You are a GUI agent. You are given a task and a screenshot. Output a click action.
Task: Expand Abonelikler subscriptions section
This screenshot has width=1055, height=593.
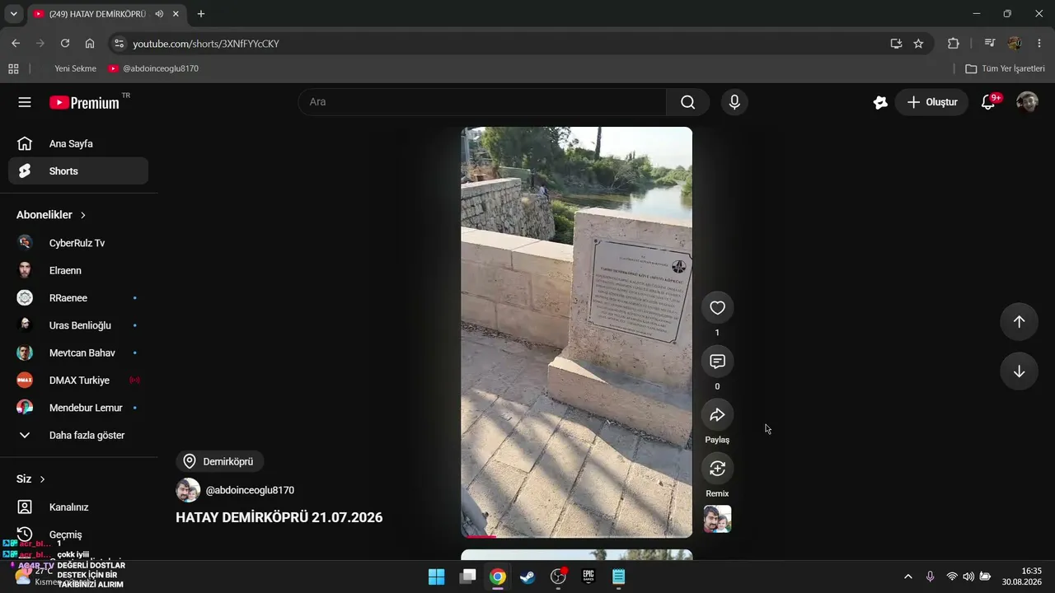pyautogui.click(x=51, y=215)
